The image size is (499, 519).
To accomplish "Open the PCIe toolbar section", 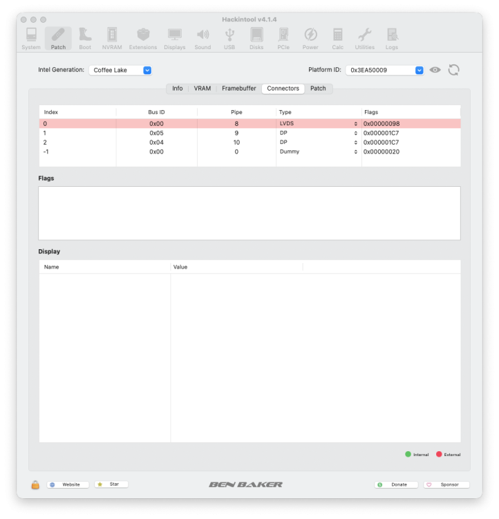I will (283, 39).
